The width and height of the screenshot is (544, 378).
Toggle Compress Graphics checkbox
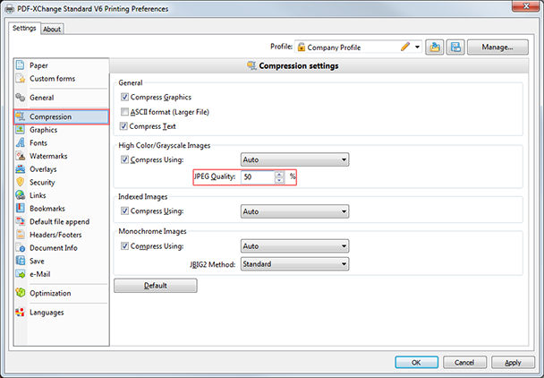pyautogui.click(x=124, y=97)
